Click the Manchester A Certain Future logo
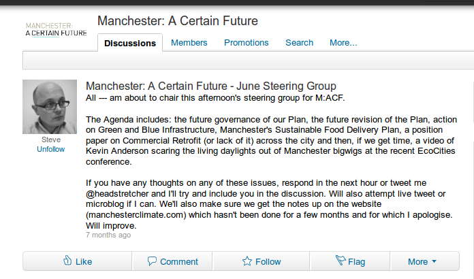 [x=56, y=29]
